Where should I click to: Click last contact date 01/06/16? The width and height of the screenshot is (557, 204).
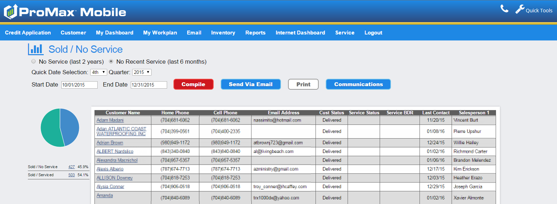click(436, 160)
